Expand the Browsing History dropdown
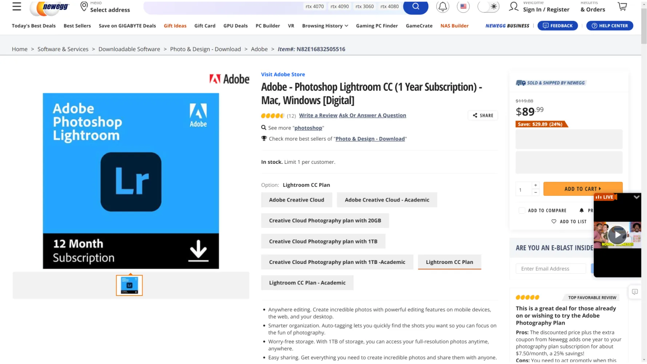The width and height of the screenshot is (647, 364). pyautogui.click(x=325, y=26)
